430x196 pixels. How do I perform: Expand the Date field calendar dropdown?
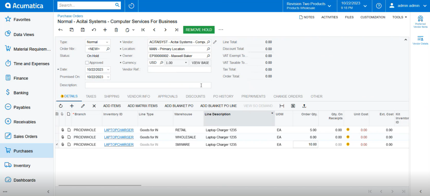point(108,69)
